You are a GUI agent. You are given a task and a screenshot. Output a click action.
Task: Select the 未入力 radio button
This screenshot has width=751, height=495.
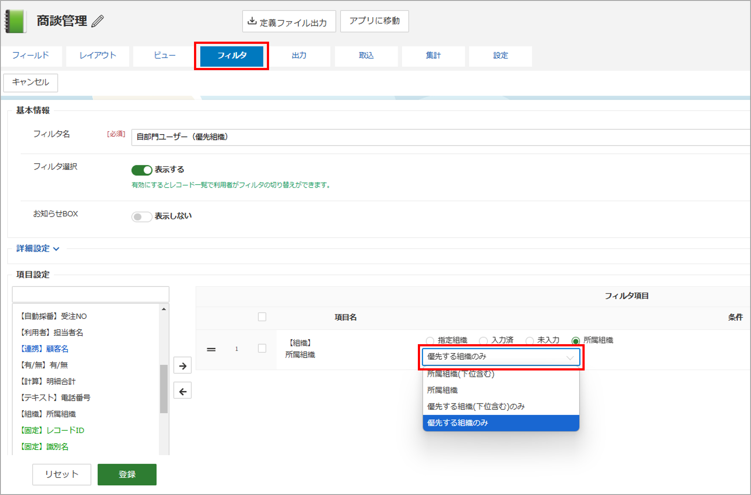pyautogui.click(x=530, y=341)
